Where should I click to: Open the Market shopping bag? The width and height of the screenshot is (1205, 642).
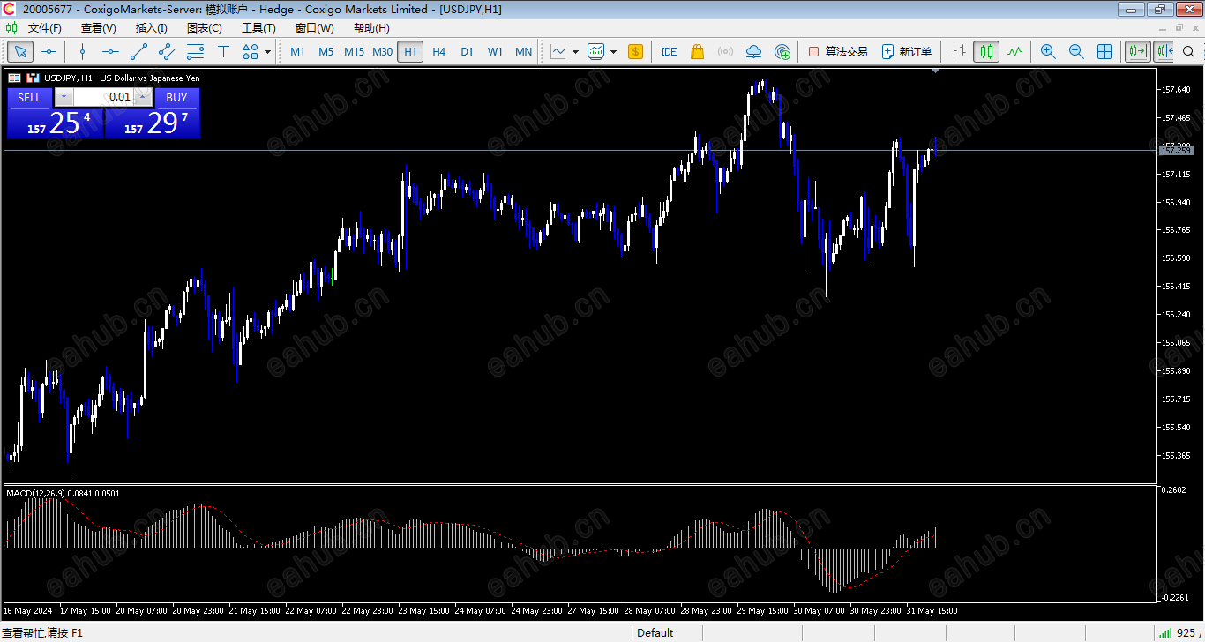(x=697, y=51)
